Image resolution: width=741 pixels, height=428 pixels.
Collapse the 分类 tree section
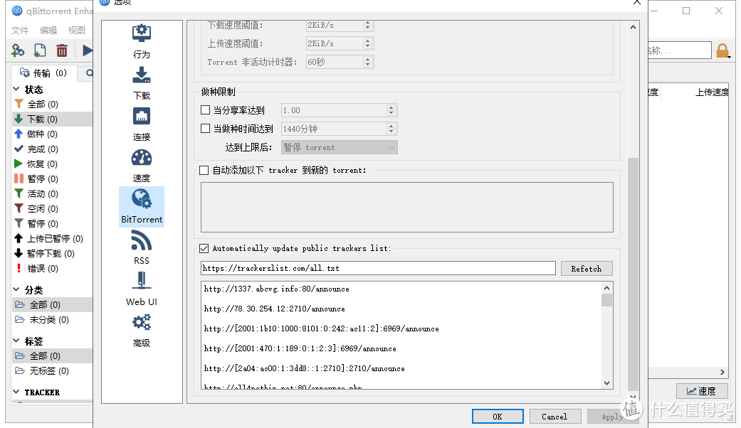[x=16, y=290]
